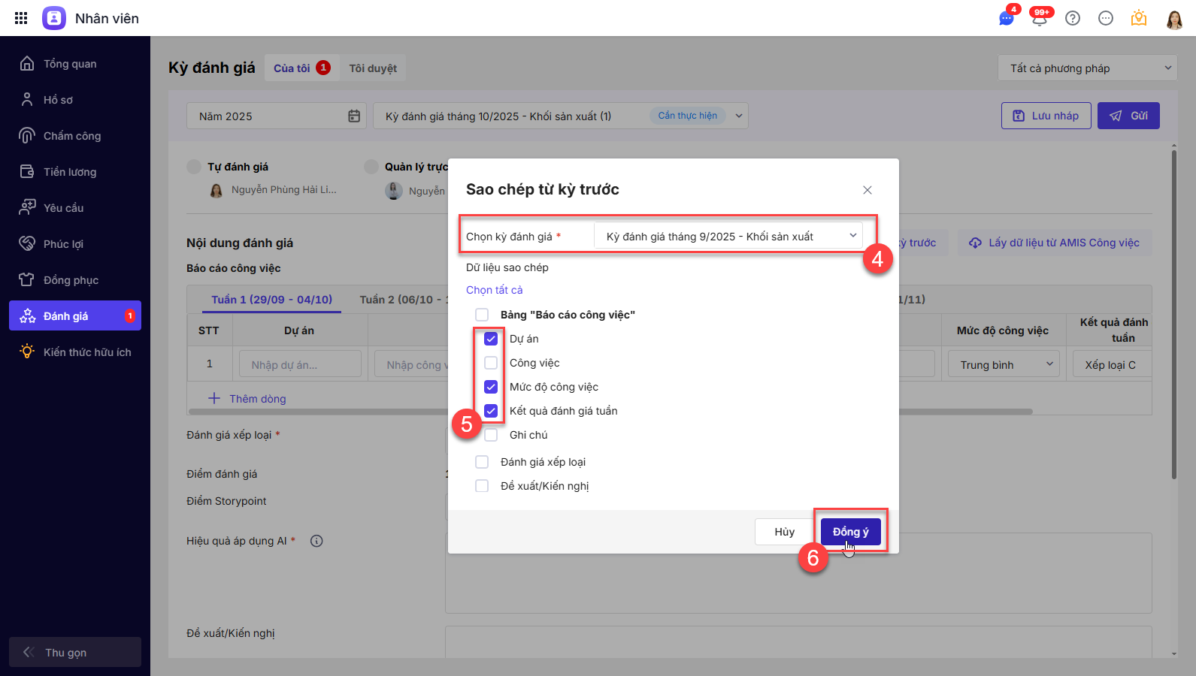Click the Cần thực hiện status badge
The image size is (1196, 676).
click(688, 116)
